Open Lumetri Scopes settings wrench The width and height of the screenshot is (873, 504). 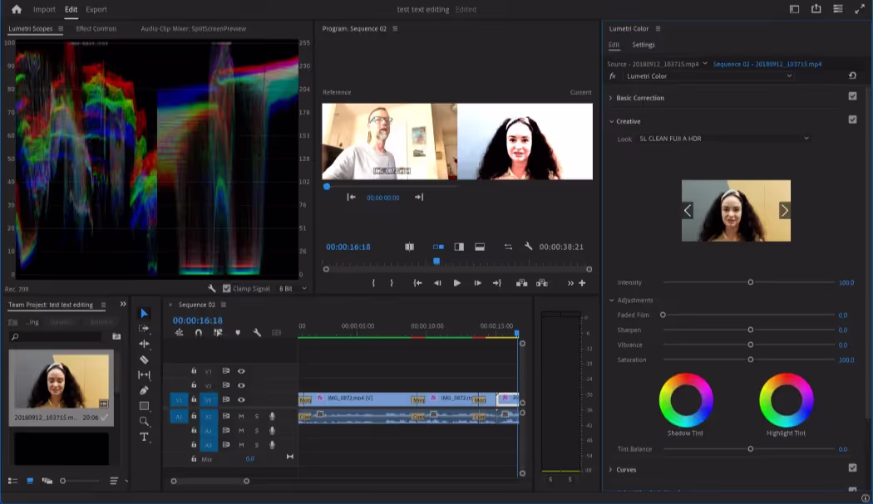pos(211,289)
